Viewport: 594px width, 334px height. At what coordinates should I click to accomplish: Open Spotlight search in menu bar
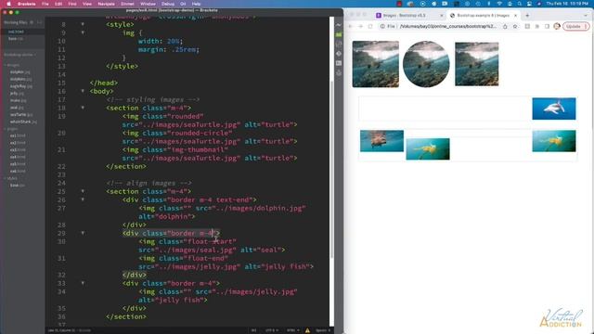(520, 4)
